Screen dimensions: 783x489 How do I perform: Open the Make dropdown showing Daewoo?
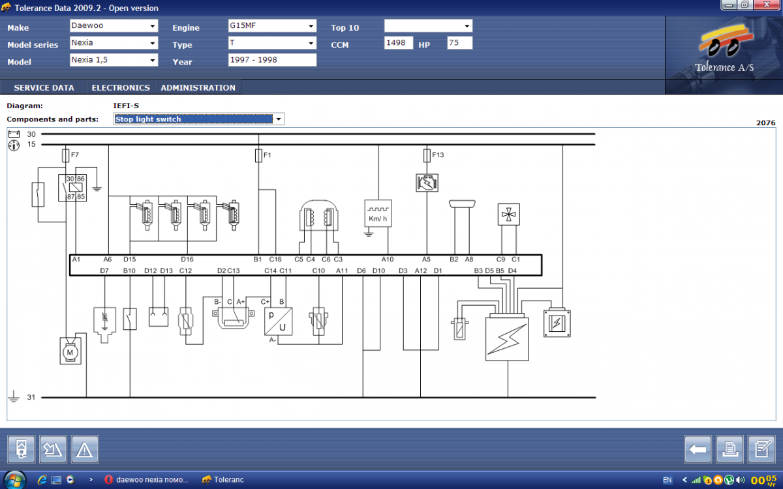114,26
